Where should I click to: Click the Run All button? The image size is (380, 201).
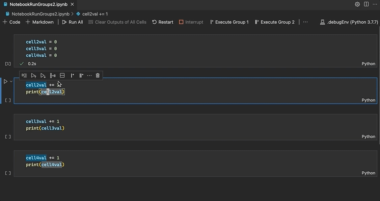click(x=72, y=22)
